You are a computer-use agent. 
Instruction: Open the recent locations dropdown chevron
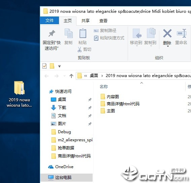[x=64, y=76]
